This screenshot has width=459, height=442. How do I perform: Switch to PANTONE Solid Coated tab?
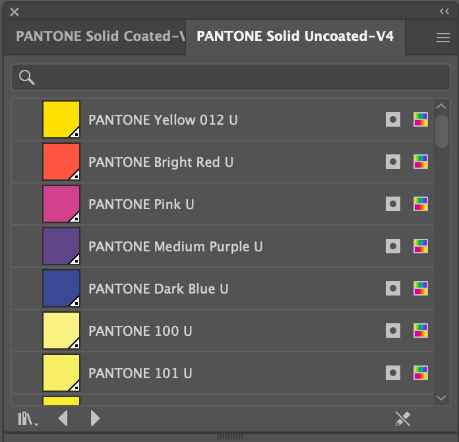pos(100,36)
